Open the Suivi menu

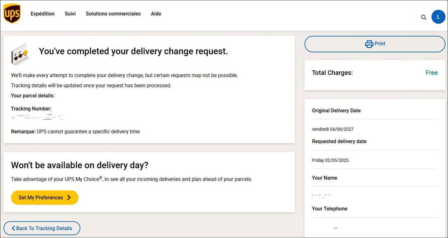(70, 14)
